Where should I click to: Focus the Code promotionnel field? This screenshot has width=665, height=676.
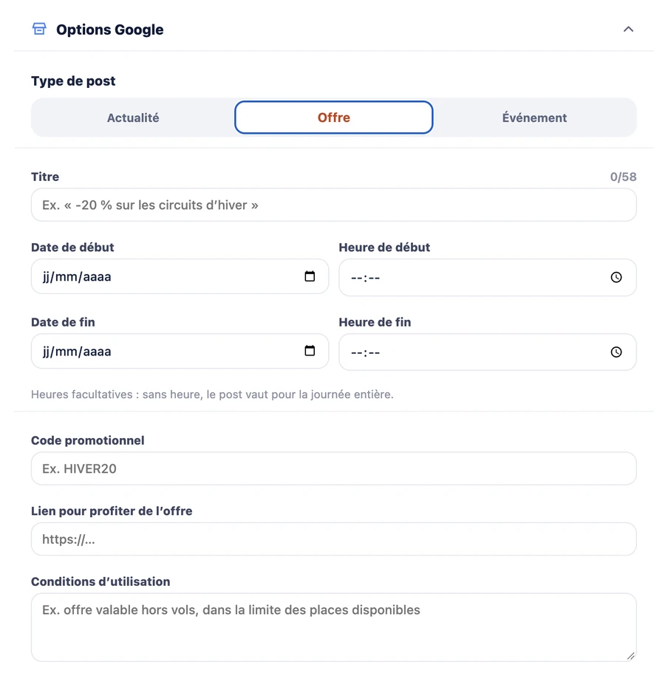pos(334,468)
